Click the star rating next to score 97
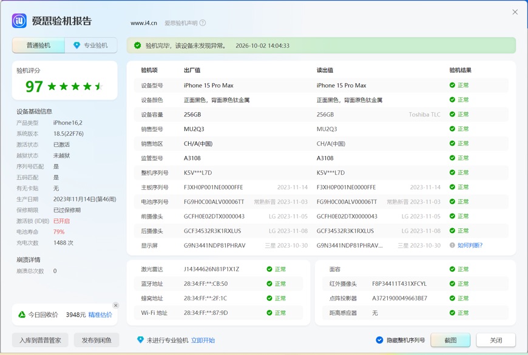This screenshot has height=355, width=528. [75, 87]
